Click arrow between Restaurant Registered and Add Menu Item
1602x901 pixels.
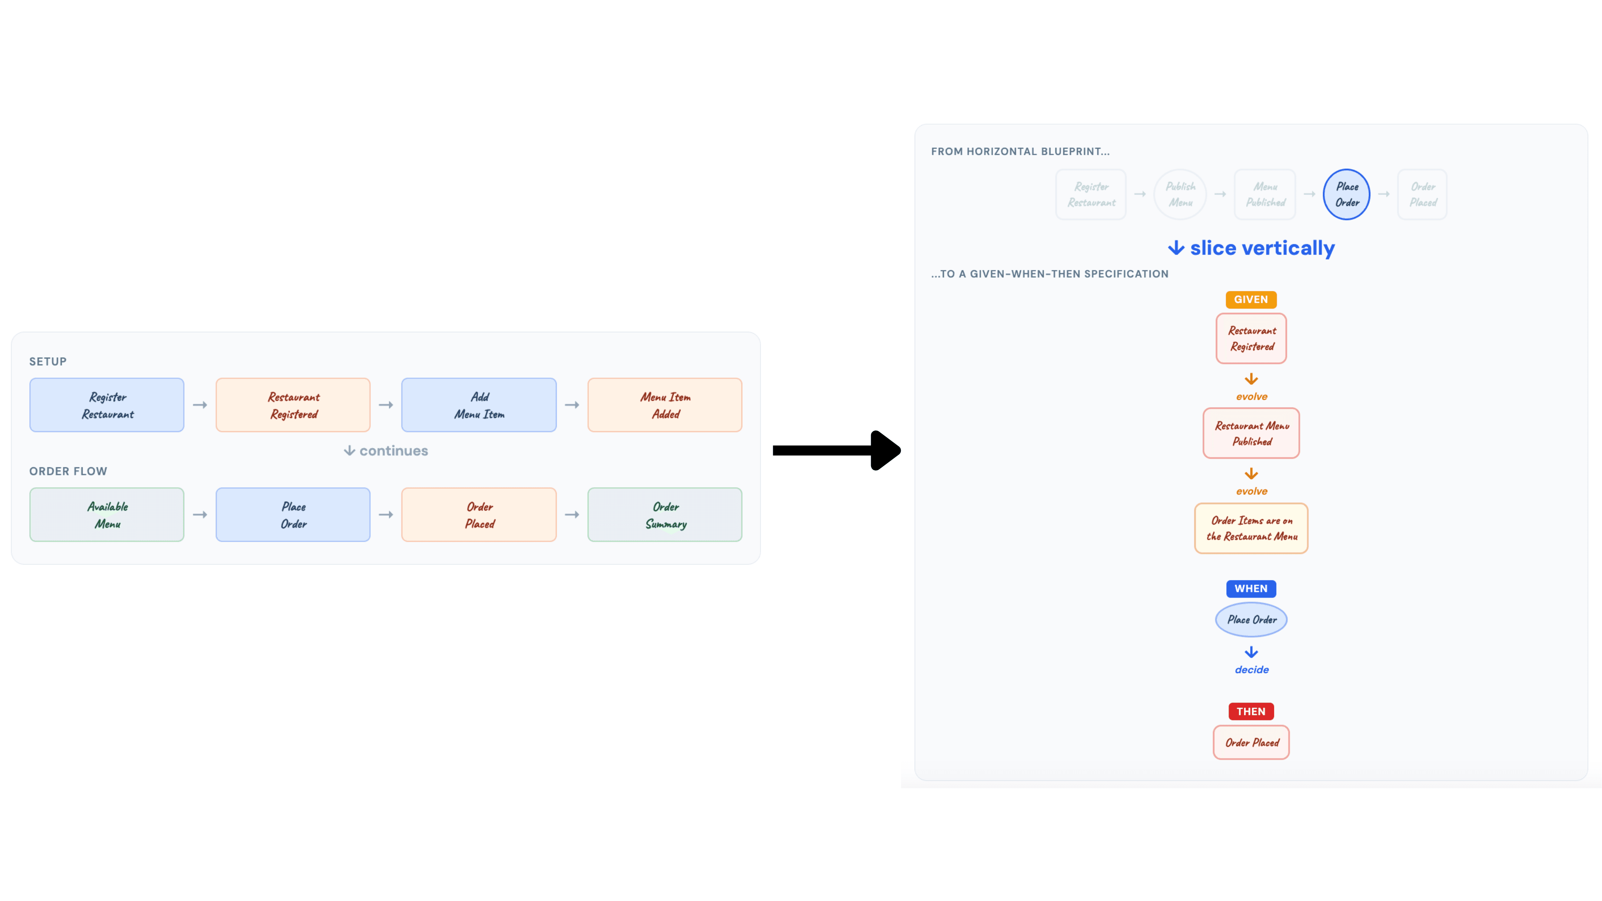point(386,405)
